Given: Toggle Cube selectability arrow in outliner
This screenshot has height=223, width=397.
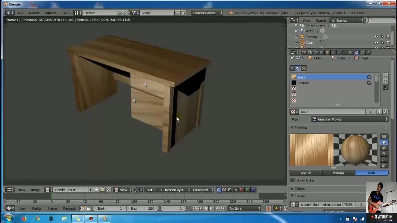Looking at the screenshot, I should point(382,42).
